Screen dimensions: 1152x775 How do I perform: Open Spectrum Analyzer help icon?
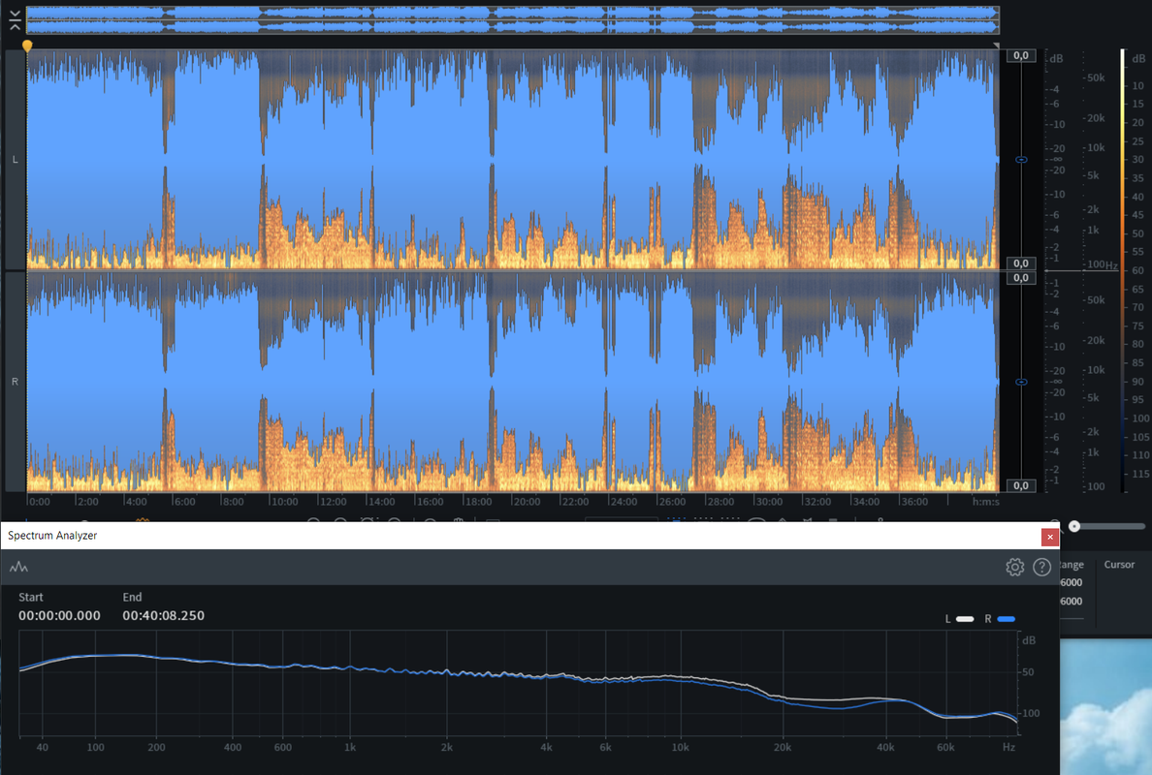click(1041, 567)
